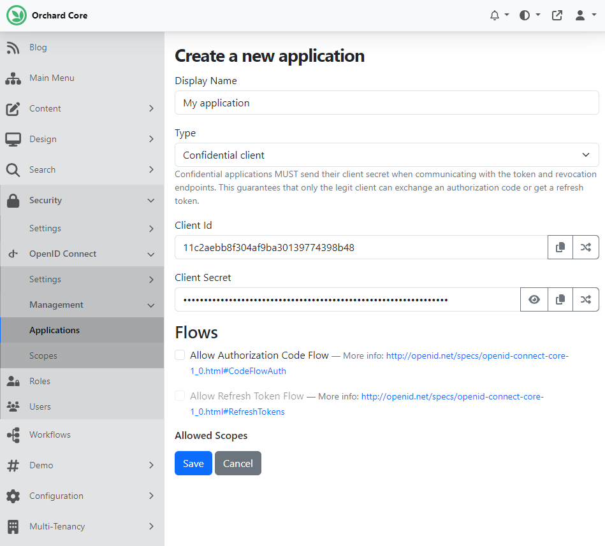Click the Blog RSS icon in sidebar
This screenshot has width=605, height=546.
pyautogui.click(x=13, y=47)
